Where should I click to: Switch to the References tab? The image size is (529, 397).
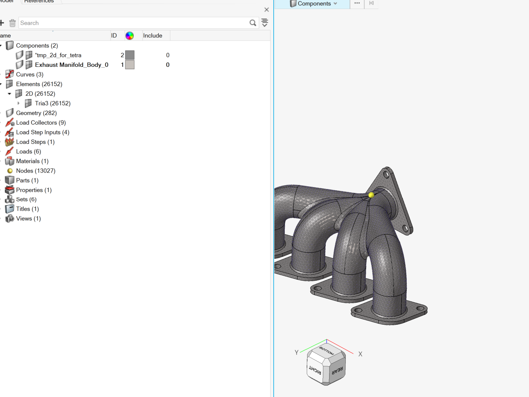click(x=39, y=2)
